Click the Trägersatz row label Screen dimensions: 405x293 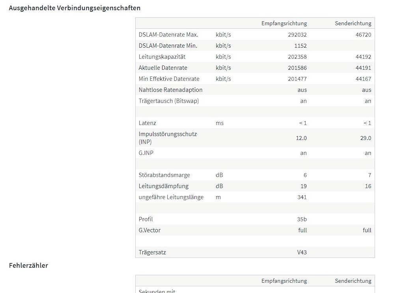point(152,252)
